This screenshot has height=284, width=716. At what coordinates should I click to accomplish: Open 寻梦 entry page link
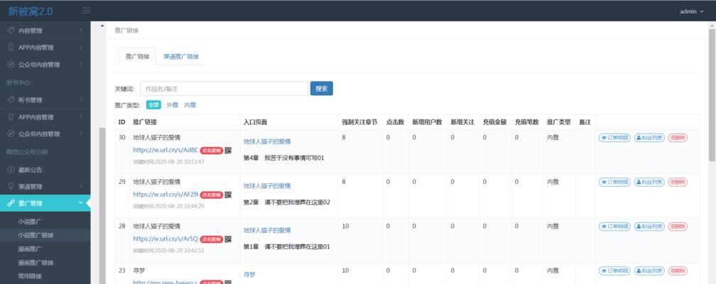[x=249, y=275]
